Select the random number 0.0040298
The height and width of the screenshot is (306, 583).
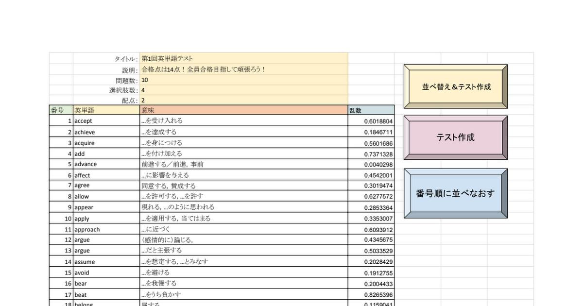(371, 164)
